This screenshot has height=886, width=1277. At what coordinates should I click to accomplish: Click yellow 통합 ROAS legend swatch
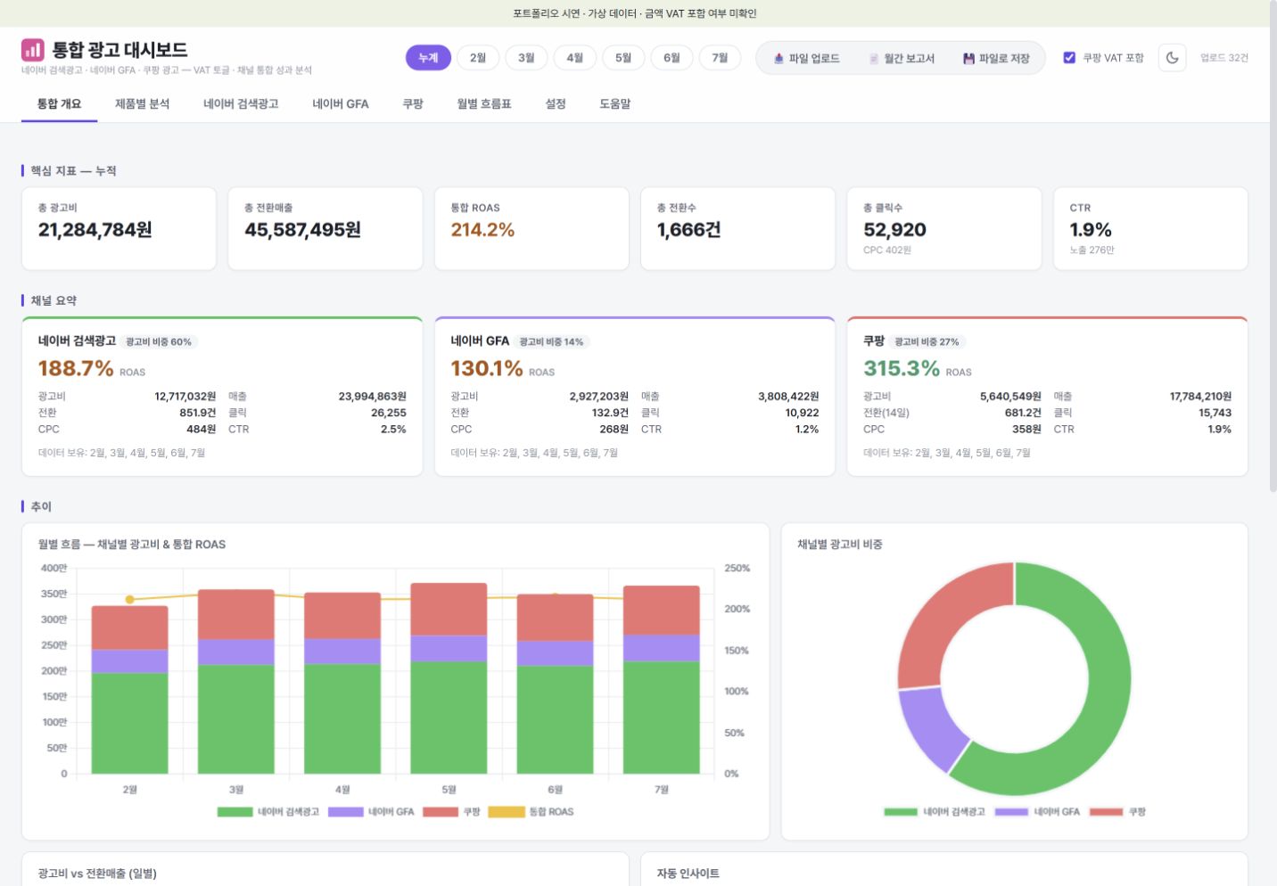tap(507, 812)
